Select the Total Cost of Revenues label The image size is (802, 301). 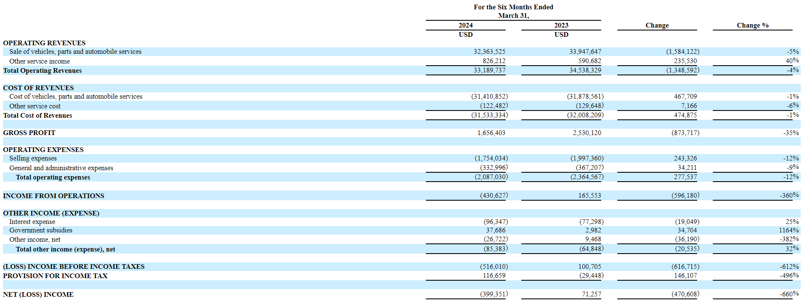point(37,115)
